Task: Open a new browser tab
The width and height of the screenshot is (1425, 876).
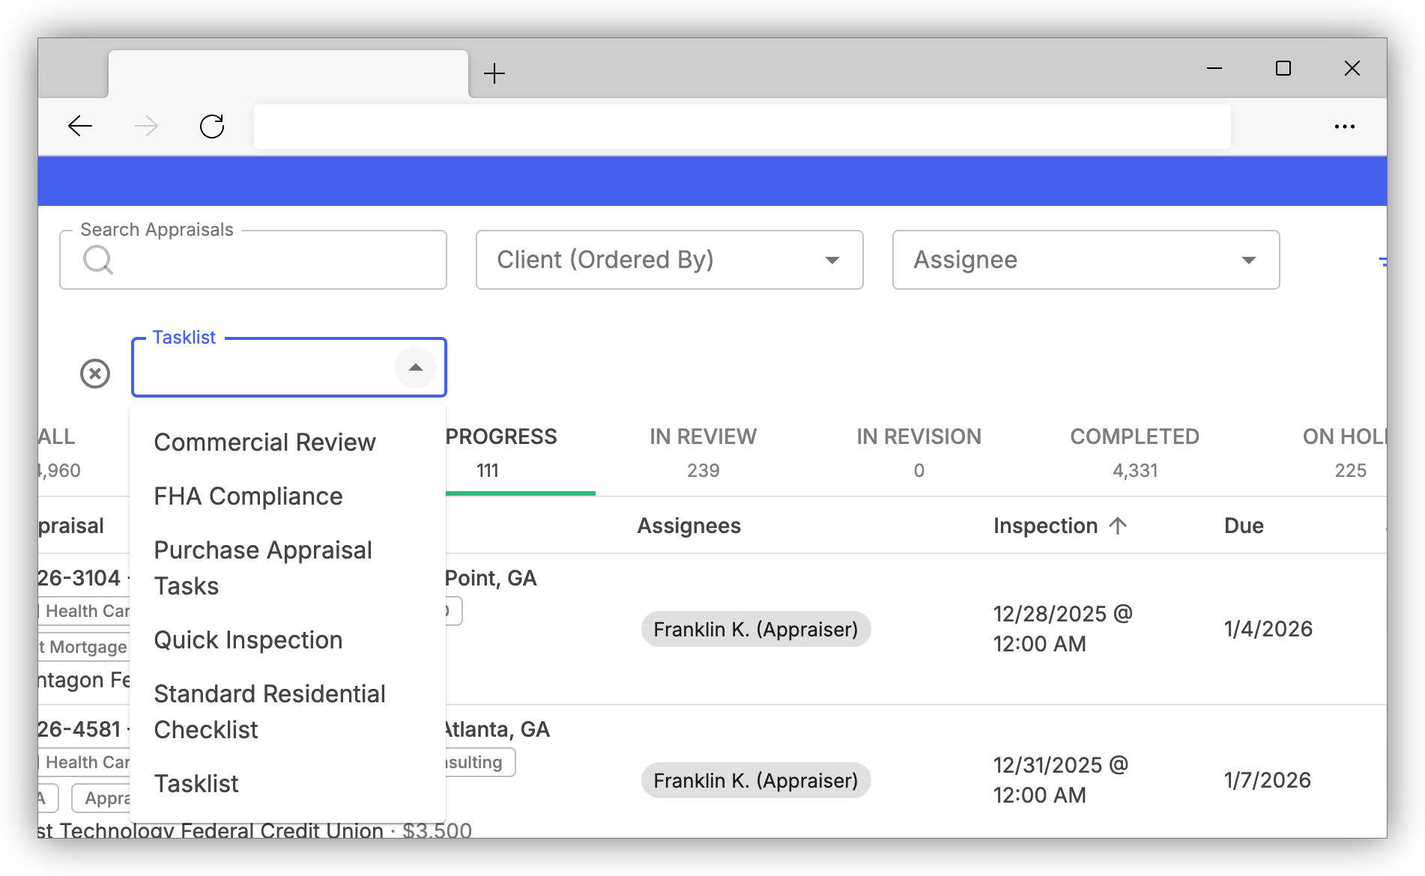Action: point(494,73)
